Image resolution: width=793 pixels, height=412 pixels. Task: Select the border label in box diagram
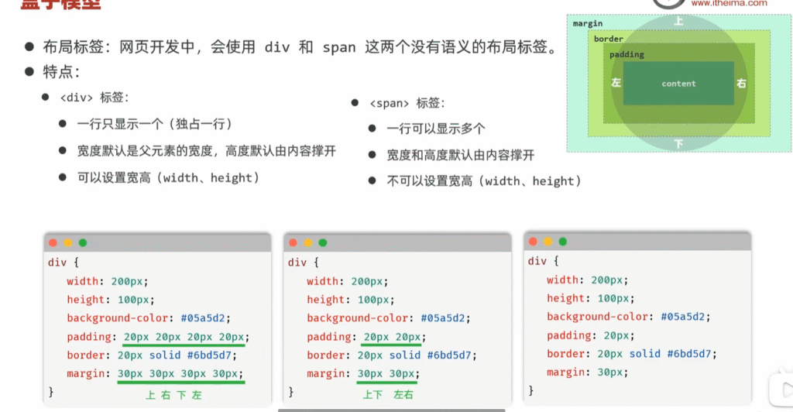tap(609, 39)
